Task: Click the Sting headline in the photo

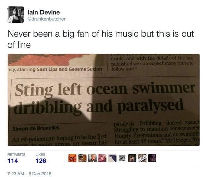Action: (x=105, y=99)
